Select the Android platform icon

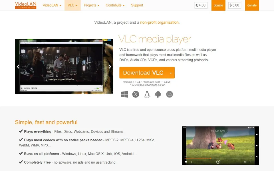158,94
